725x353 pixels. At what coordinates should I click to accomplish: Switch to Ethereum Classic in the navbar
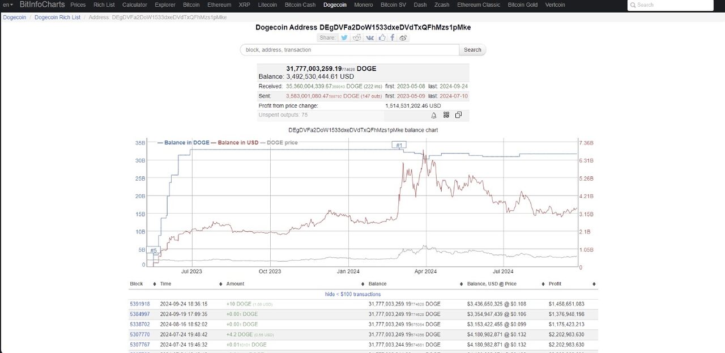coord(479,5)
